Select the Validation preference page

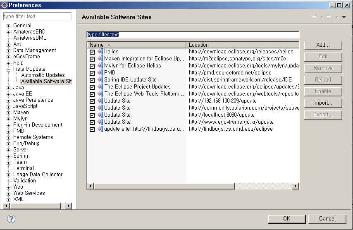tap(24, 181)
